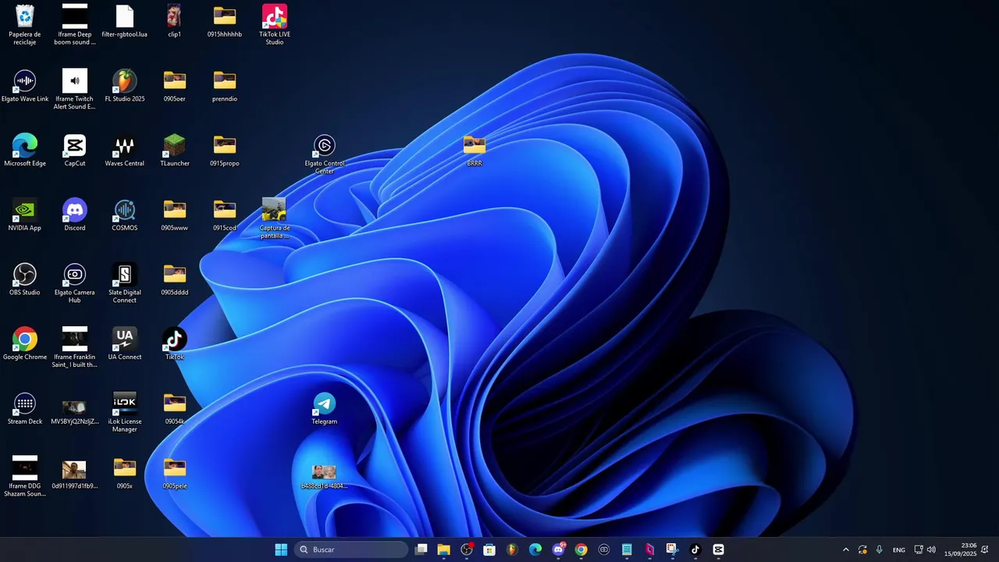Open ENG input language switcher
Image resolution: width=999 pixels, height=562 pixels.
[x=899, y=550]
